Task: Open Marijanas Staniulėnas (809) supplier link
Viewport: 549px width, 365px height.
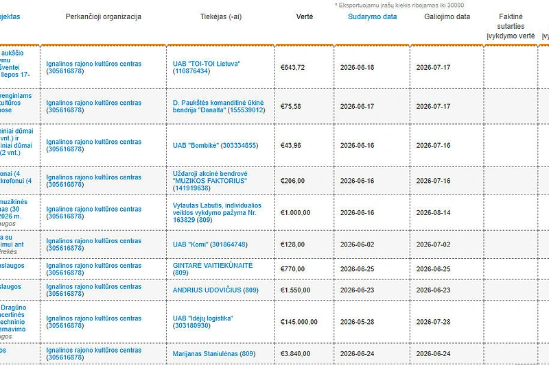Action: (x=214, y=354)
